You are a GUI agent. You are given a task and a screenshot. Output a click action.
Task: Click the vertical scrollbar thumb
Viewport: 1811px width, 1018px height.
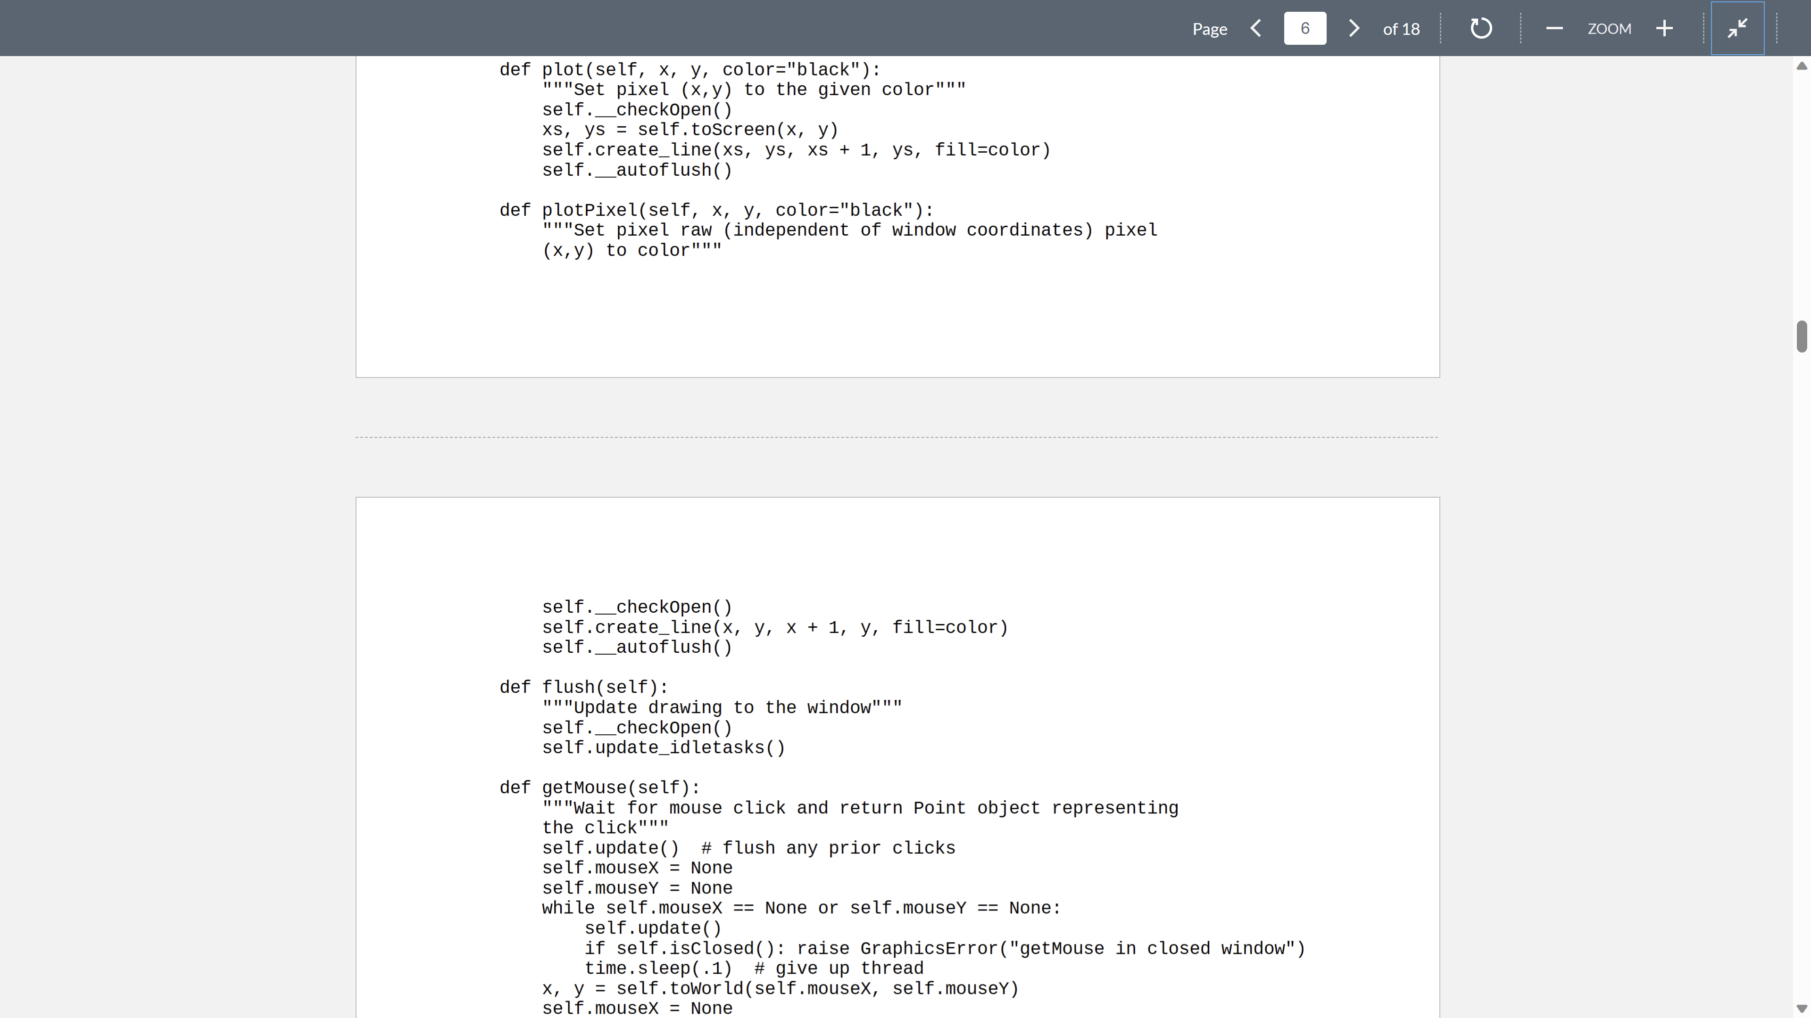[1801, 336]
